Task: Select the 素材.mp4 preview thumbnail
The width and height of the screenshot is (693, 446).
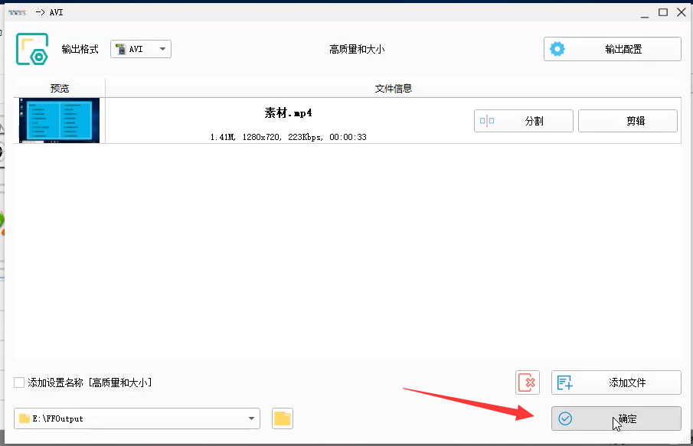Action: [60, 120]
